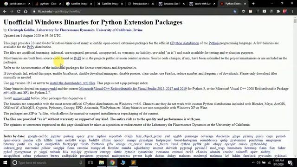297x167 pixels.
Task: Switch to the 'covid cases' tab
Action: [x=17, y=4]
